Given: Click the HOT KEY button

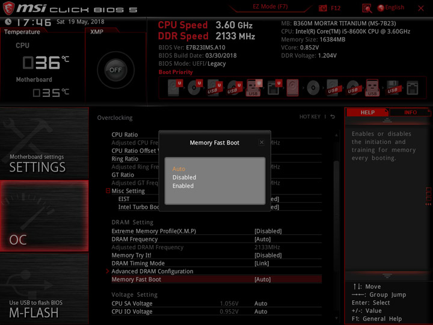Looking at the screenshot, I should (310, 117).
